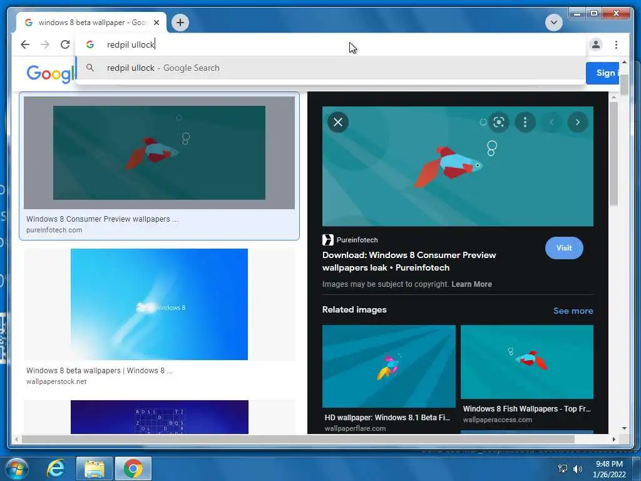Click the wallpaperflare.com caption text

coord(355,428)
